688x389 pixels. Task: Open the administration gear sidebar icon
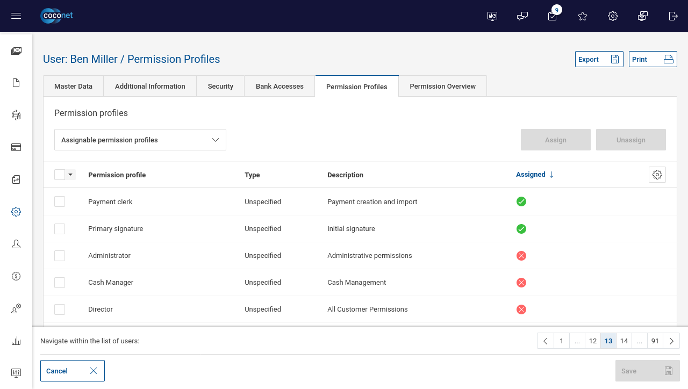coord(16,212)
